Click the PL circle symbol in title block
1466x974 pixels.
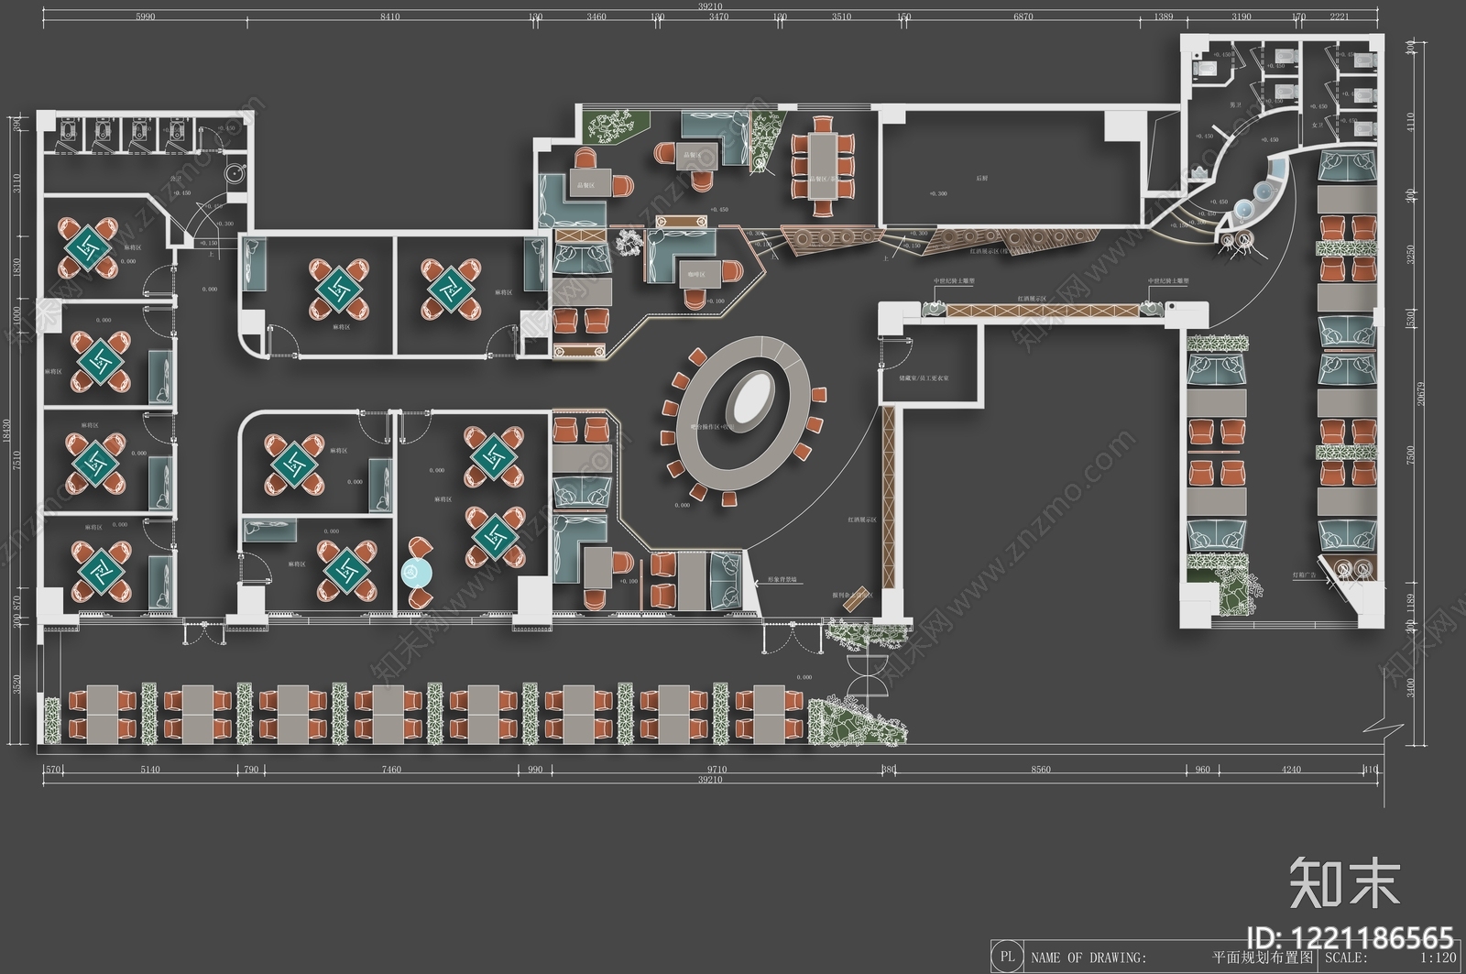[1007, 957]
